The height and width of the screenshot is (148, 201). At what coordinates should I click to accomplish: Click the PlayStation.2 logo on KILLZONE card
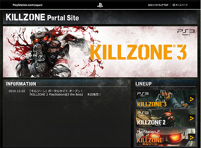pos(148,132)
